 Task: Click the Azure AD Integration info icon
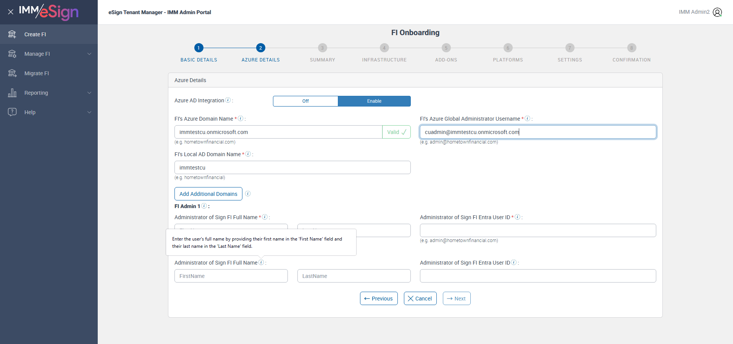point(228,100)
